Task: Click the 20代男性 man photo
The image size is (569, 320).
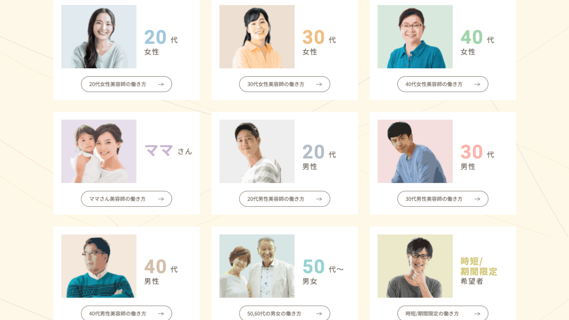Action: (257, 151)
